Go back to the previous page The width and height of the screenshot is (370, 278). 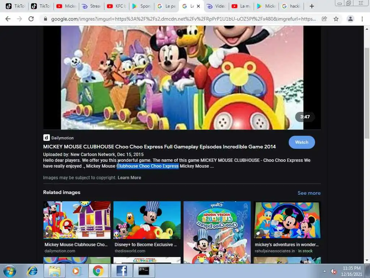click(x=8, y=19)
